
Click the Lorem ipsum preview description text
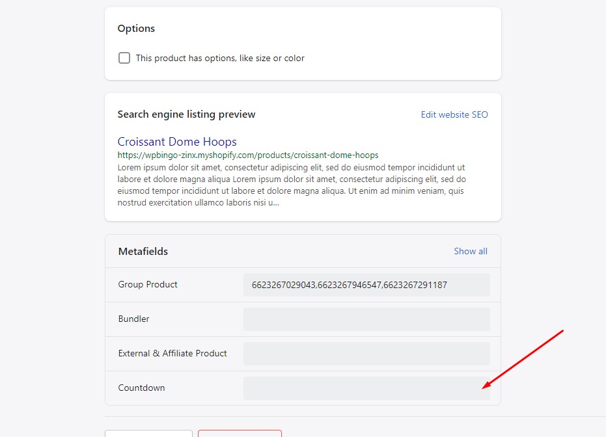pos(291,185)
